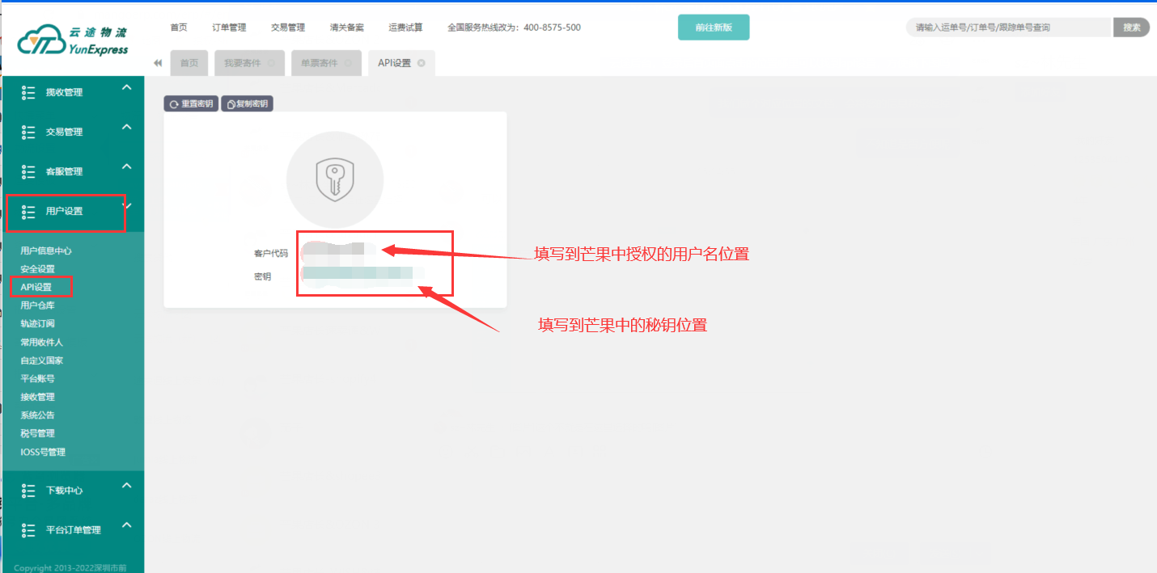Click the 搜索 button
The image size is (1157, 573).
(1132, 27)
